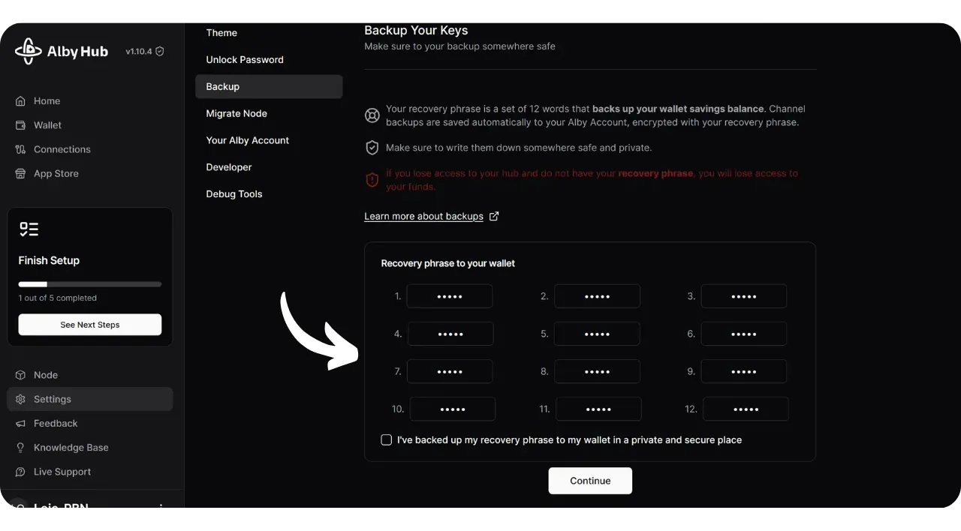Click the version shield icon beside v1.10.4
961x531 pixels.
(159, 52)
